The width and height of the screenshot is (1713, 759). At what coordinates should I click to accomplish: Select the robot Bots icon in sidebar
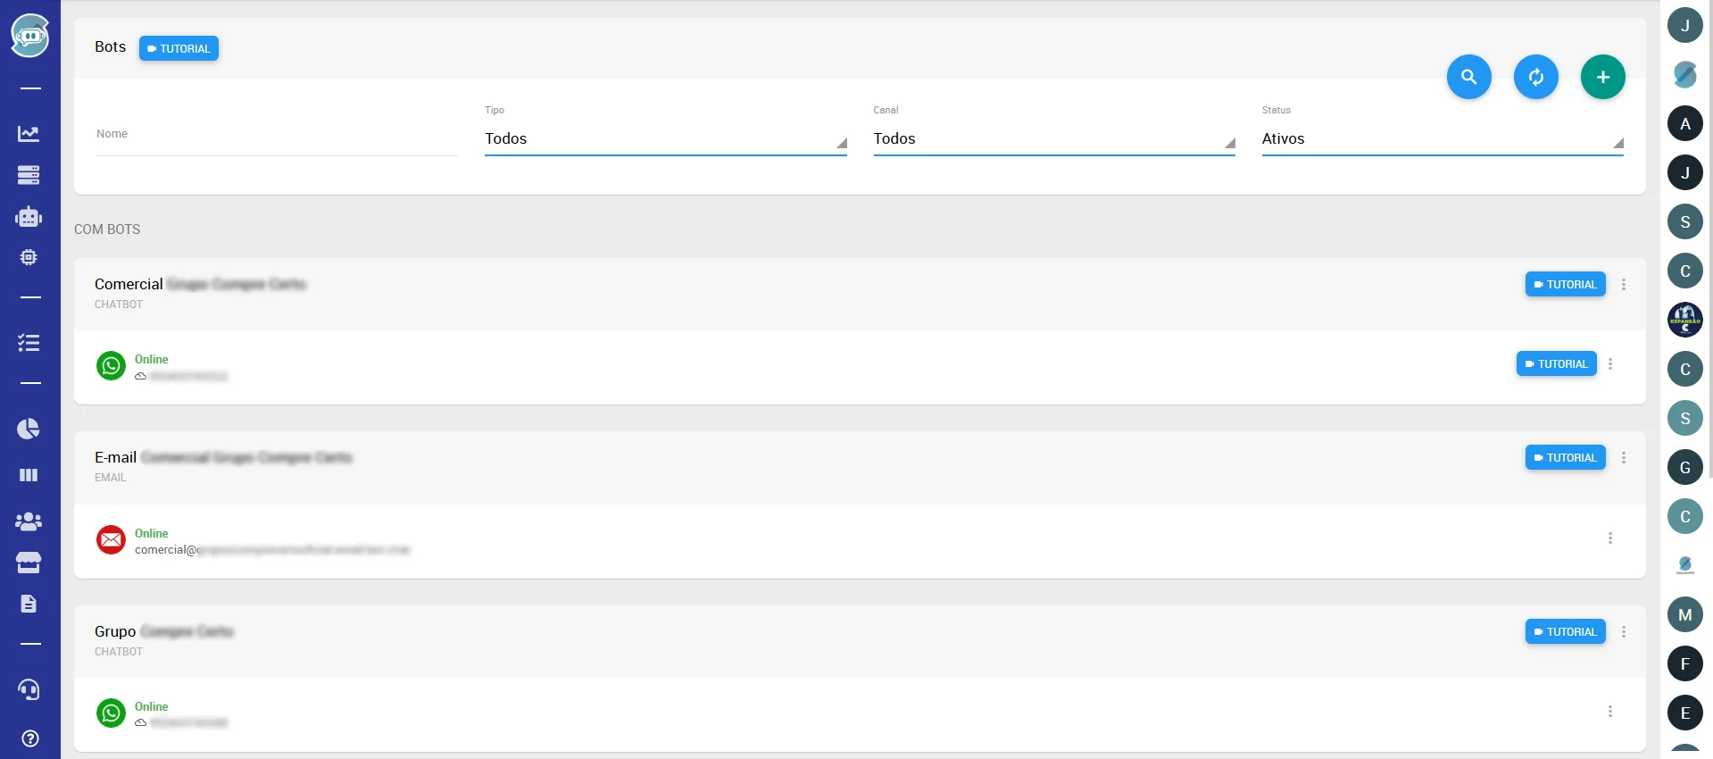[29, 216]
